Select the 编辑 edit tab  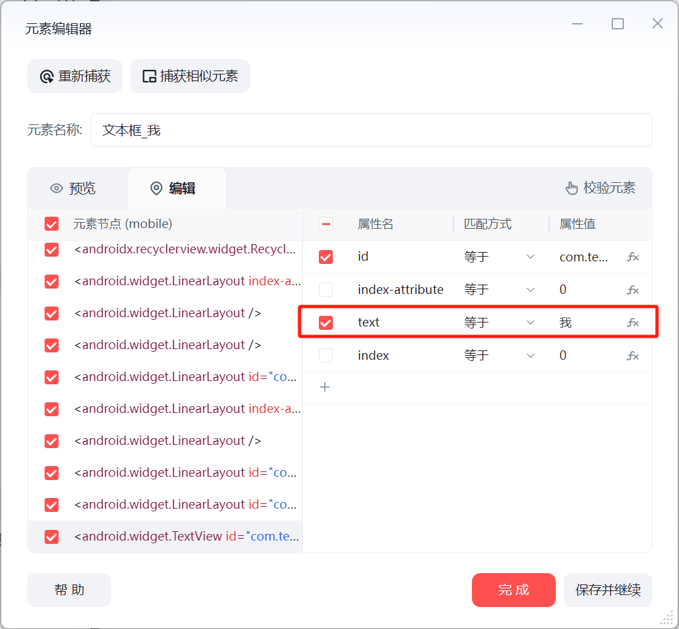pos(173,188)
